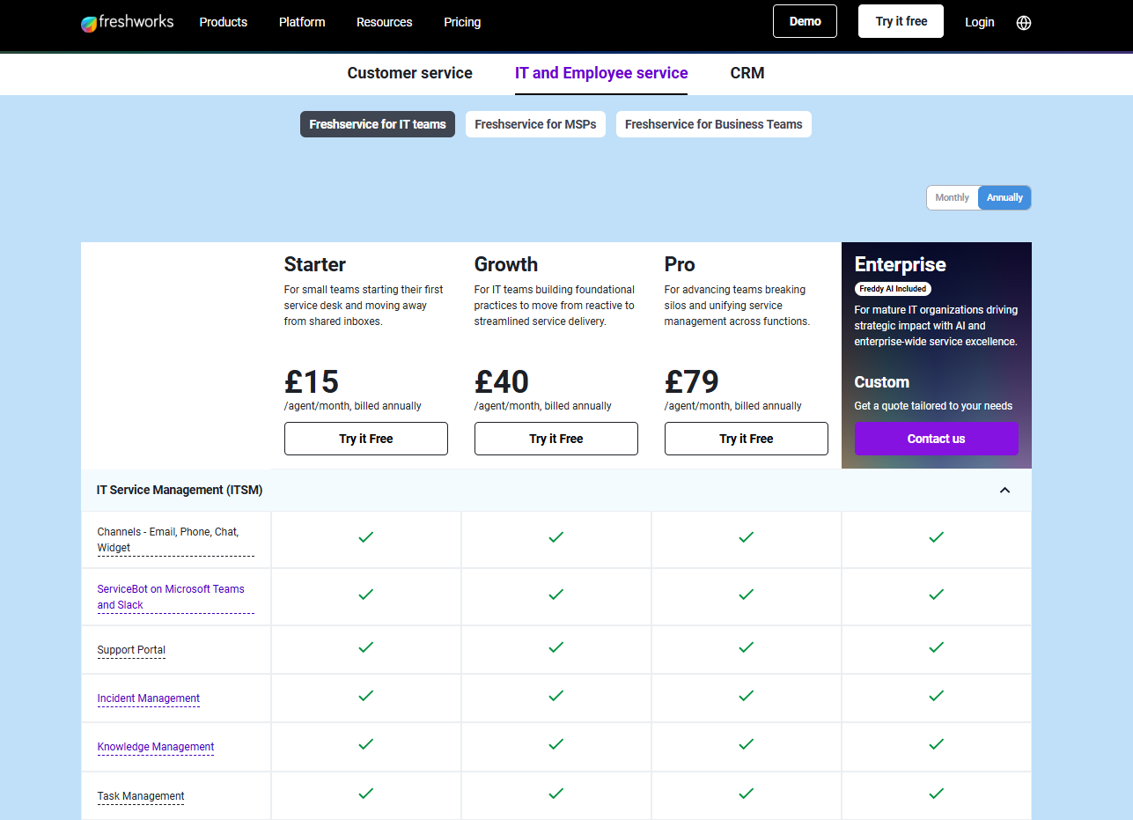Click Try it Free for the Pro plan
This screenshot has height=820, width=1133.
click(x=746, y=439)
